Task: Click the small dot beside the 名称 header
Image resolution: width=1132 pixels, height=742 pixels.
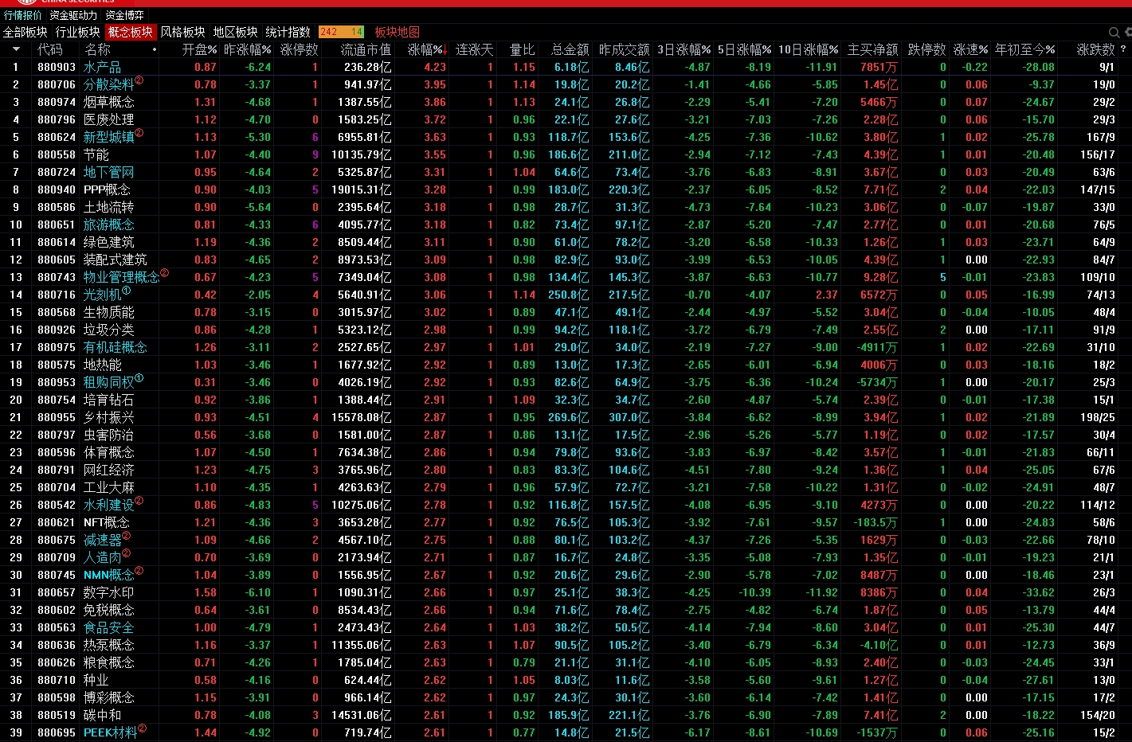Action: pos(154,50)
